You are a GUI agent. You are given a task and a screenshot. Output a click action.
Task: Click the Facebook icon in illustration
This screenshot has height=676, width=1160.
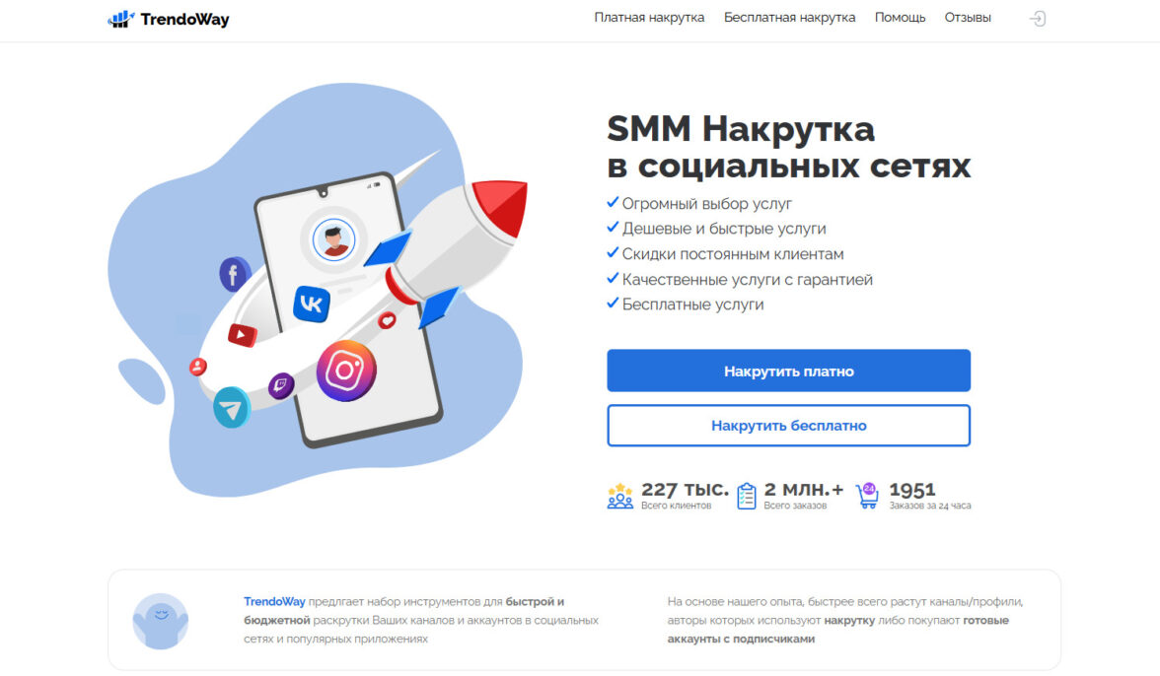(234, 274)
